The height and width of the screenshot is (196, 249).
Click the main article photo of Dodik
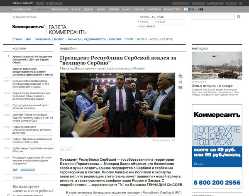pos(118,105)
